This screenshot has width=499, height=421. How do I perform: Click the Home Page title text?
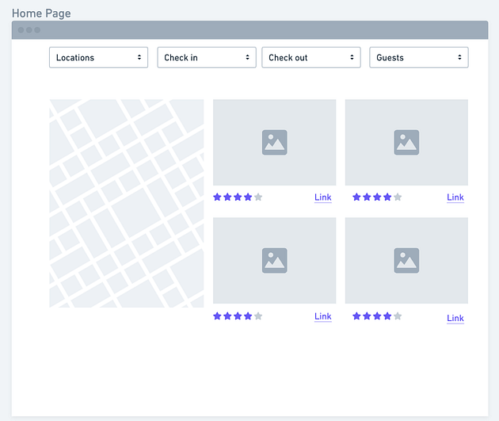click(x=41, y=13)
